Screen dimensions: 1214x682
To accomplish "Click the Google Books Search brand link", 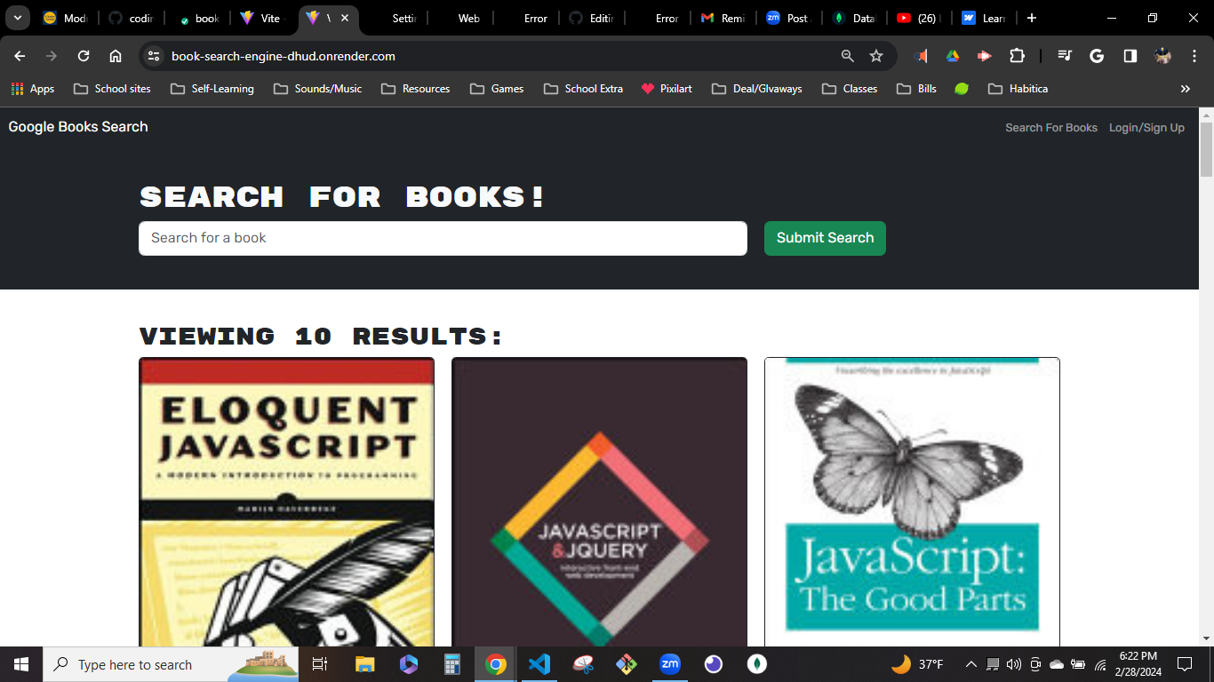I will (x=78, y=127).
